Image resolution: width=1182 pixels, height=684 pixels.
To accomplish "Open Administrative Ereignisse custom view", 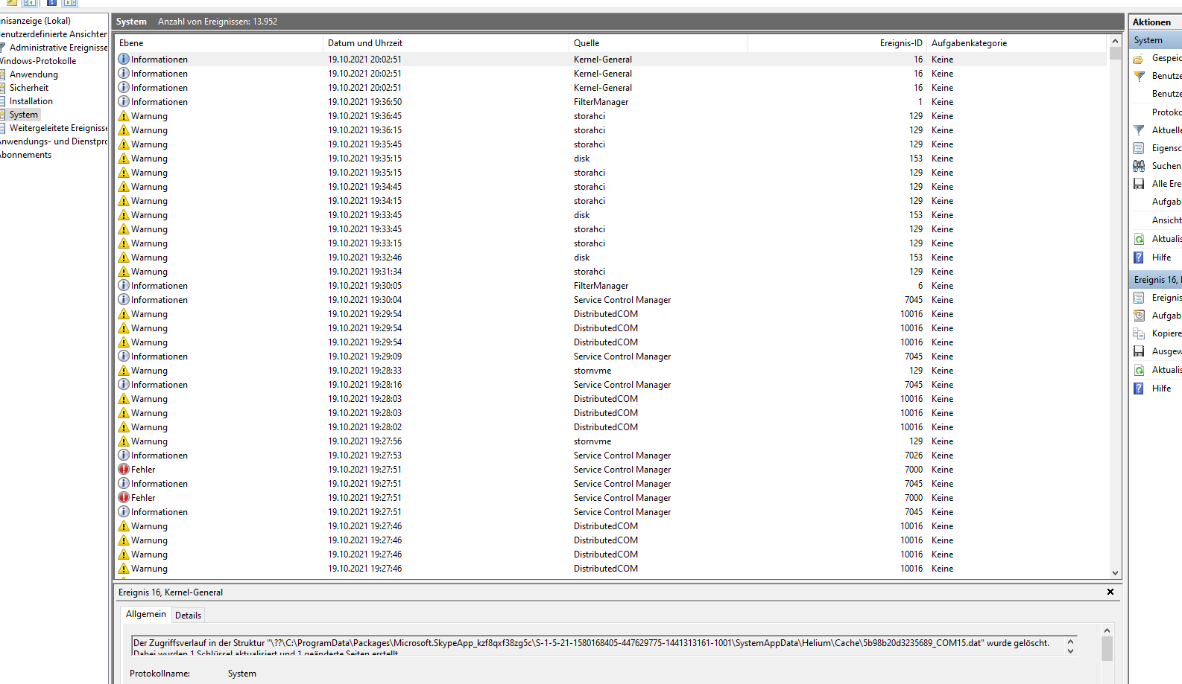I will coord(58,48).
